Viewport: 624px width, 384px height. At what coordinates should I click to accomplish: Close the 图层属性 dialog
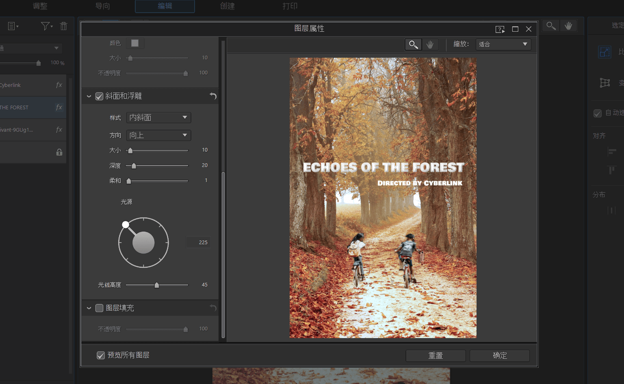click(529, 29)
